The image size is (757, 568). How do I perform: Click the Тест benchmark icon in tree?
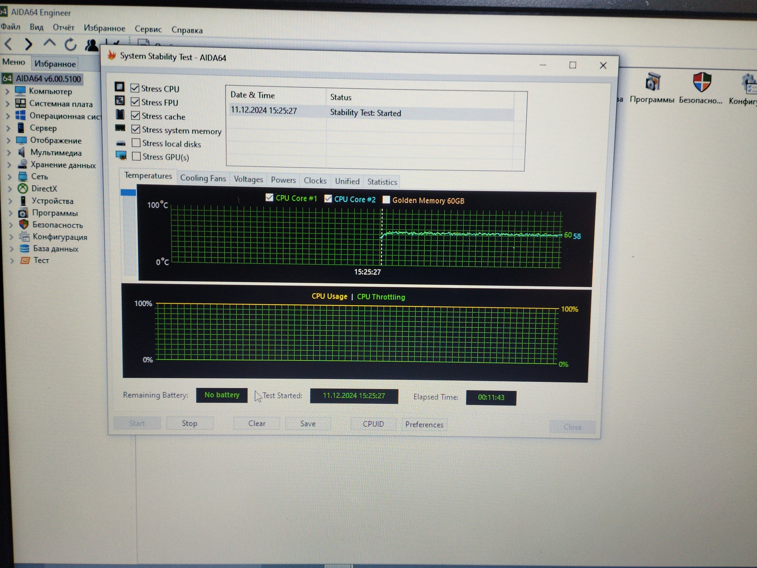(25, 260)
